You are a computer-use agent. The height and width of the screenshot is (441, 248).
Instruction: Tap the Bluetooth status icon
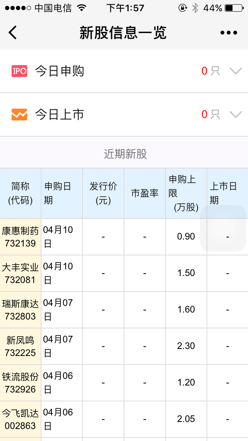[195, 8]
